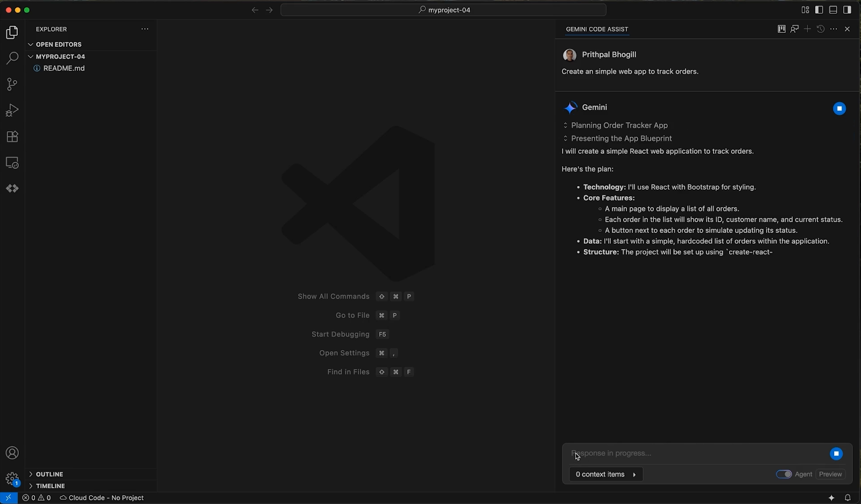The width and height of the screenshot is (861, 504).
Task: Click the Preview label next to Agent
Action: (830, 474)
